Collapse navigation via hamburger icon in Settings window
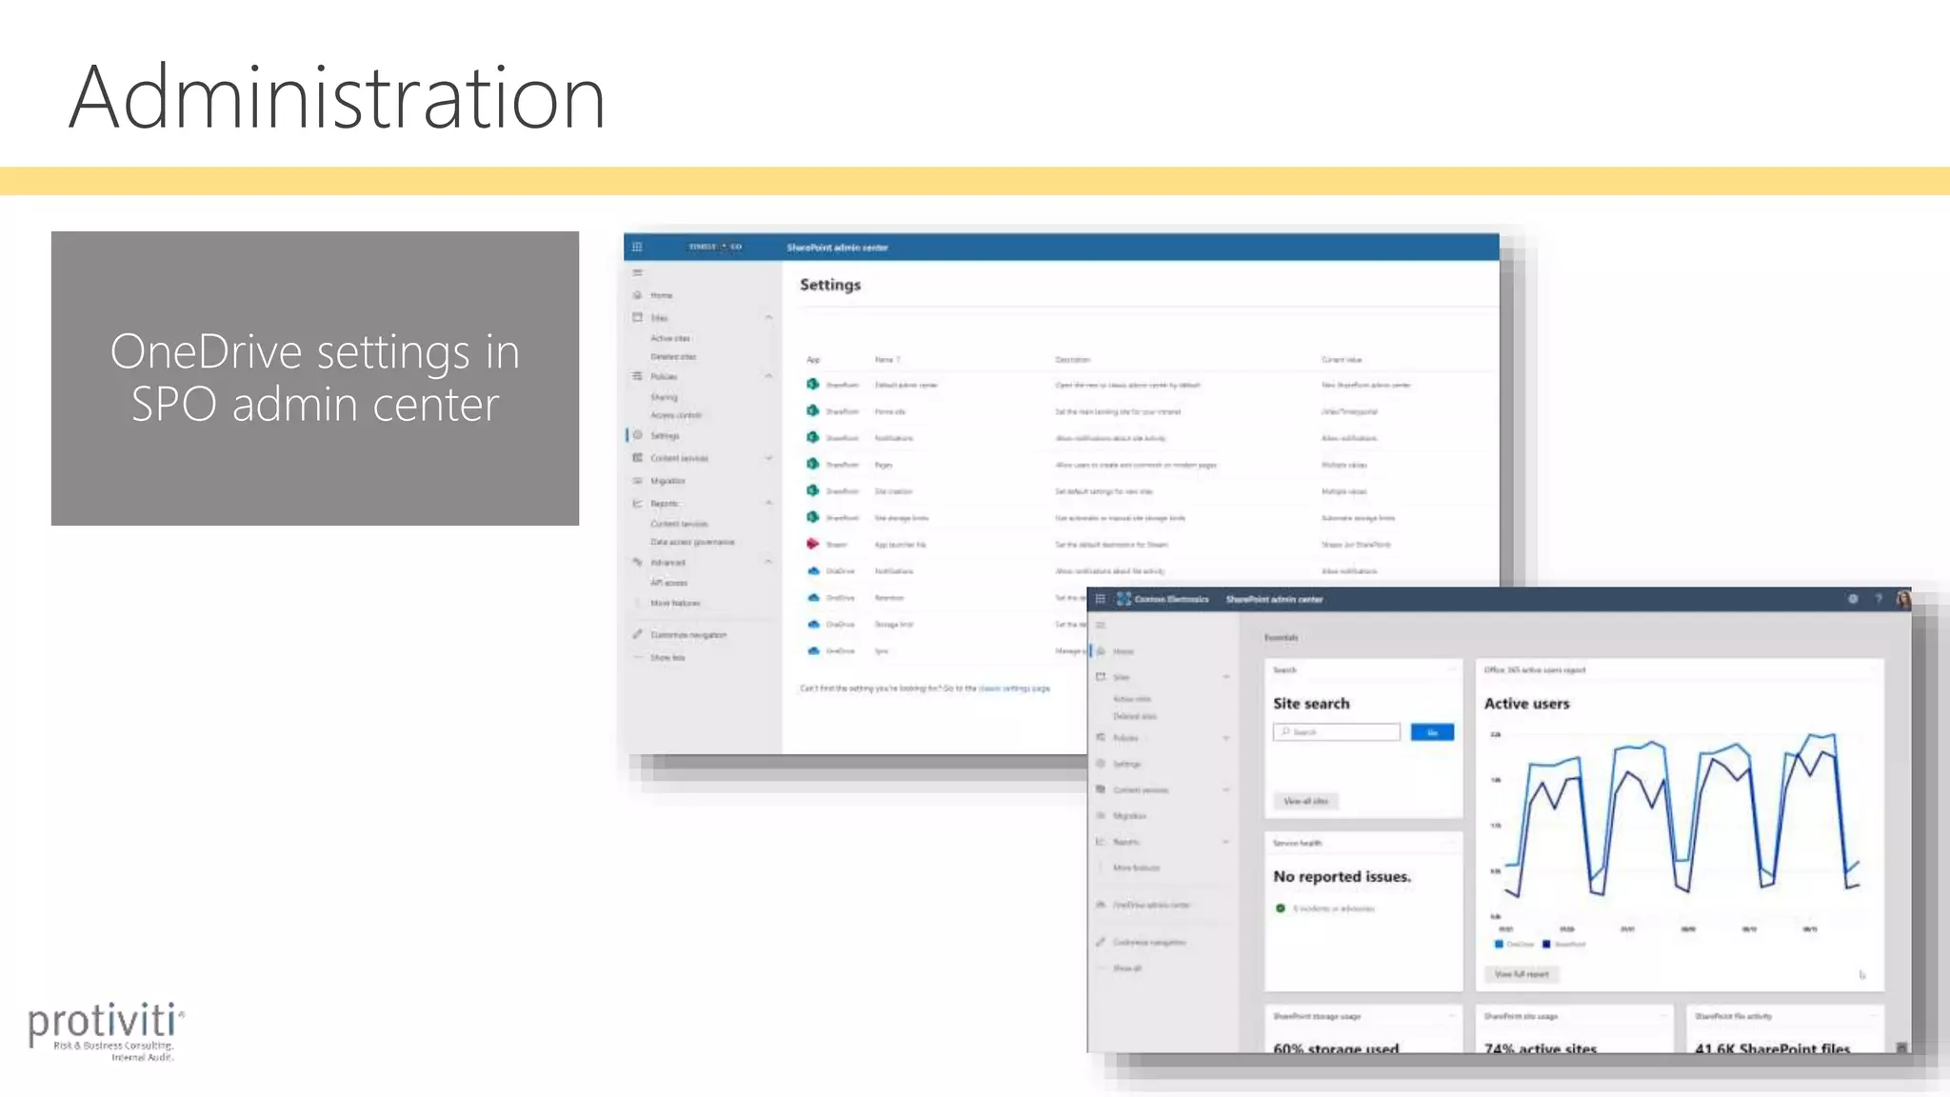This screenshot has width=1950, height=1097. (x=638, y=272)
